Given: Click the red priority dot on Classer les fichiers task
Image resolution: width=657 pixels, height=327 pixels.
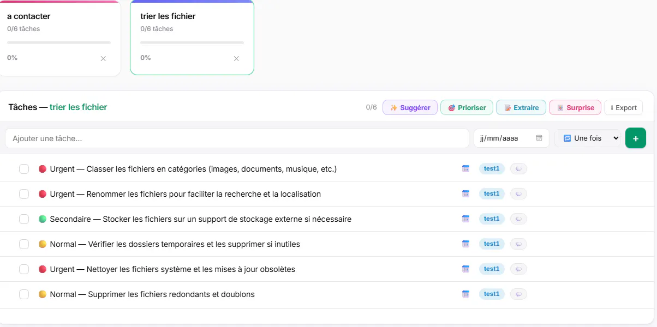Looking at the screenshot, I should click(43, 169).
